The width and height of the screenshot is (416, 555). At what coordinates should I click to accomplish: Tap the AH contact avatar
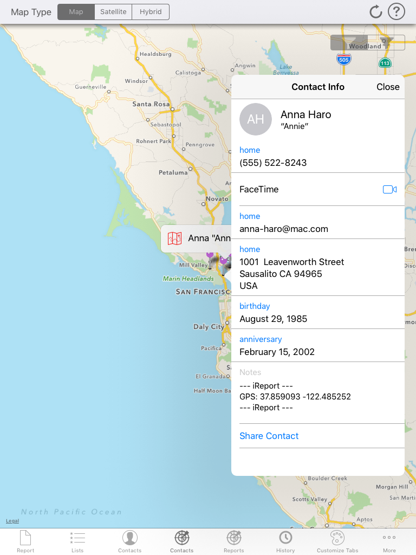[x=256, y=119]
